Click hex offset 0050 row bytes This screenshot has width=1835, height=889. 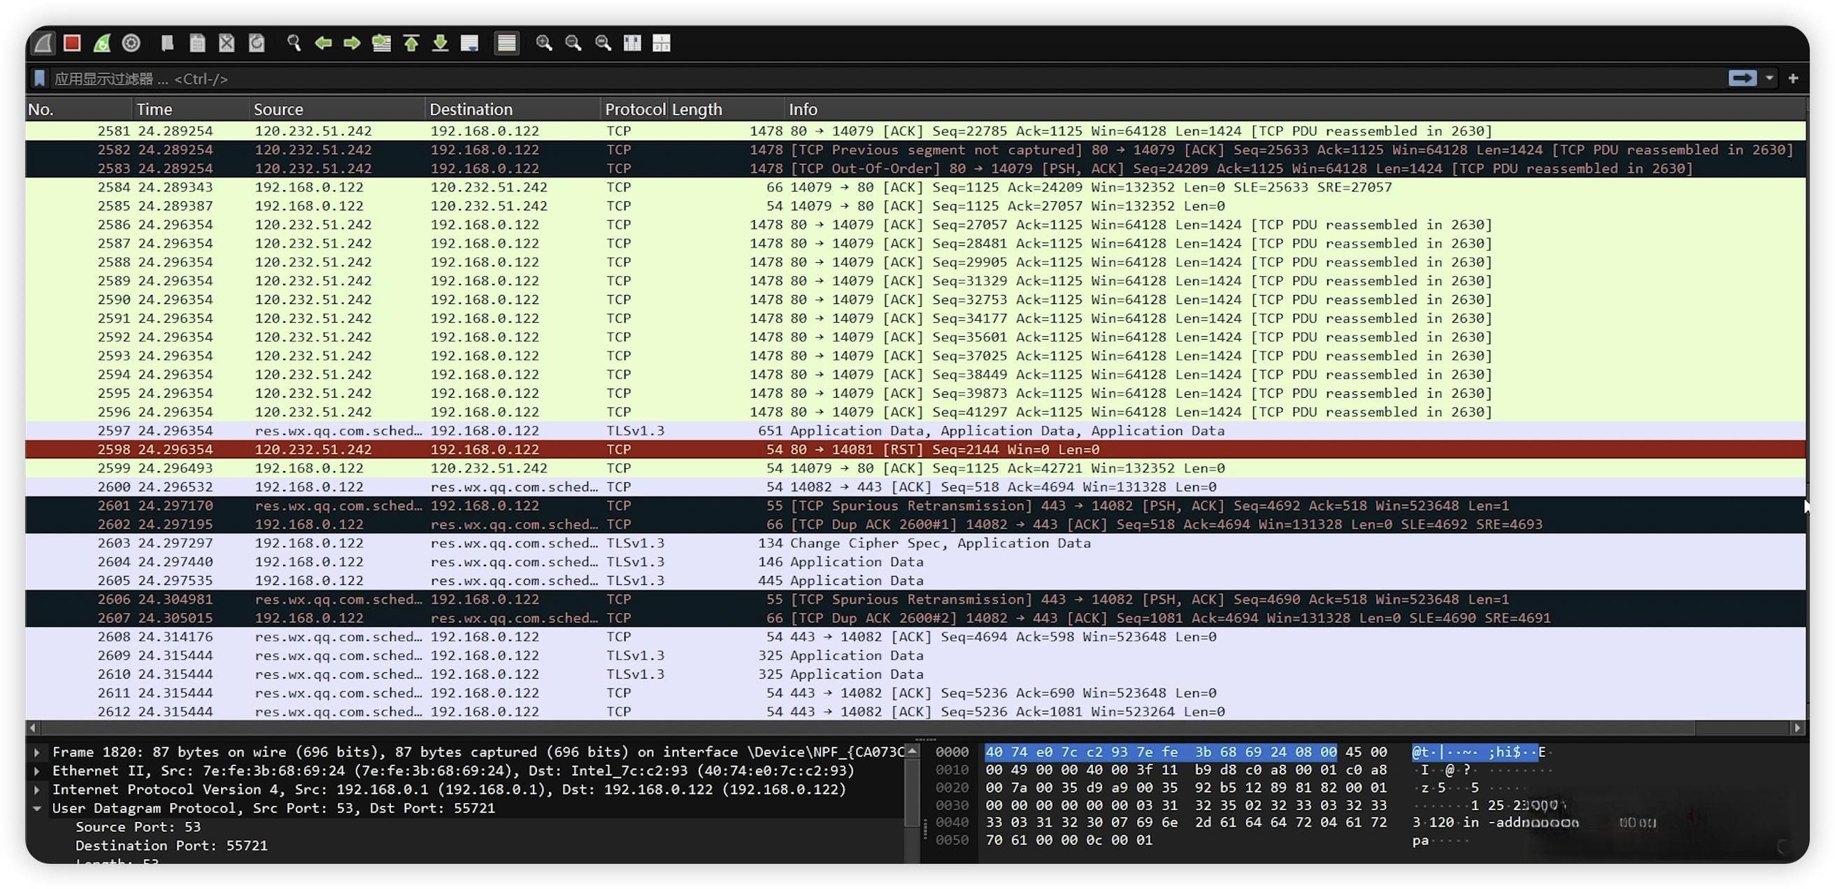[x=1069, y=840]
